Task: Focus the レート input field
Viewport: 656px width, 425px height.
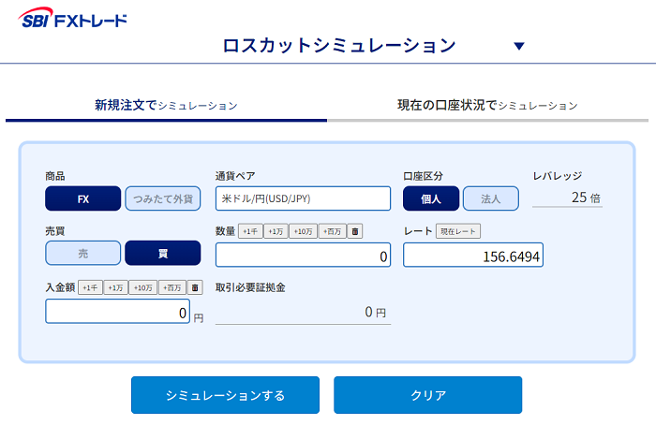Action: [x=473, y=255]
